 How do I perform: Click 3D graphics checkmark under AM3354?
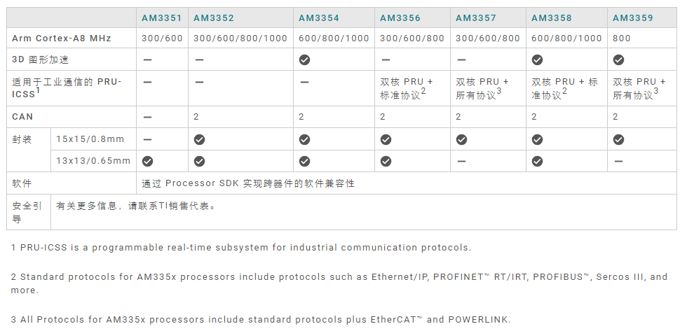304,59
